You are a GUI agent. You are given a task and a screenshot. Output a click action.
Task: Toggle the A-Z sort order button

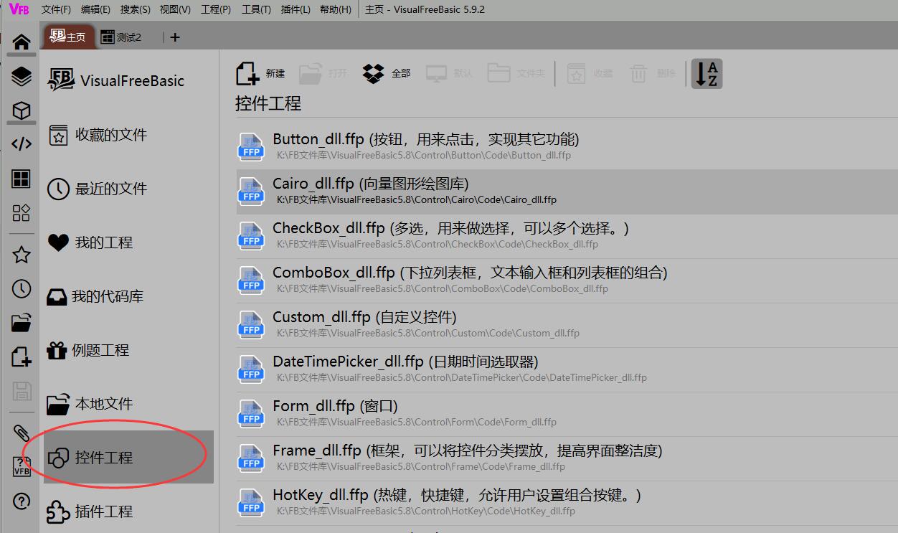pos(706,74)
